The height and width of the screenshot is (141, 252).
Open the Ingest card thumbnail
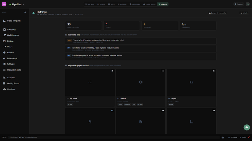[191, 82]
